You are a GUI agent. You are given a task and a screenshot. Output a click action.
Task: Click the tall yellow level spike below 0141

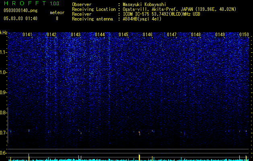[29, 157]
